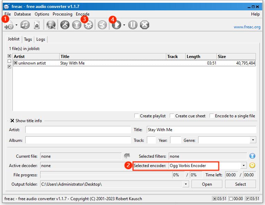Open the Database menu

pyautogui.click(x=23, y=14)
